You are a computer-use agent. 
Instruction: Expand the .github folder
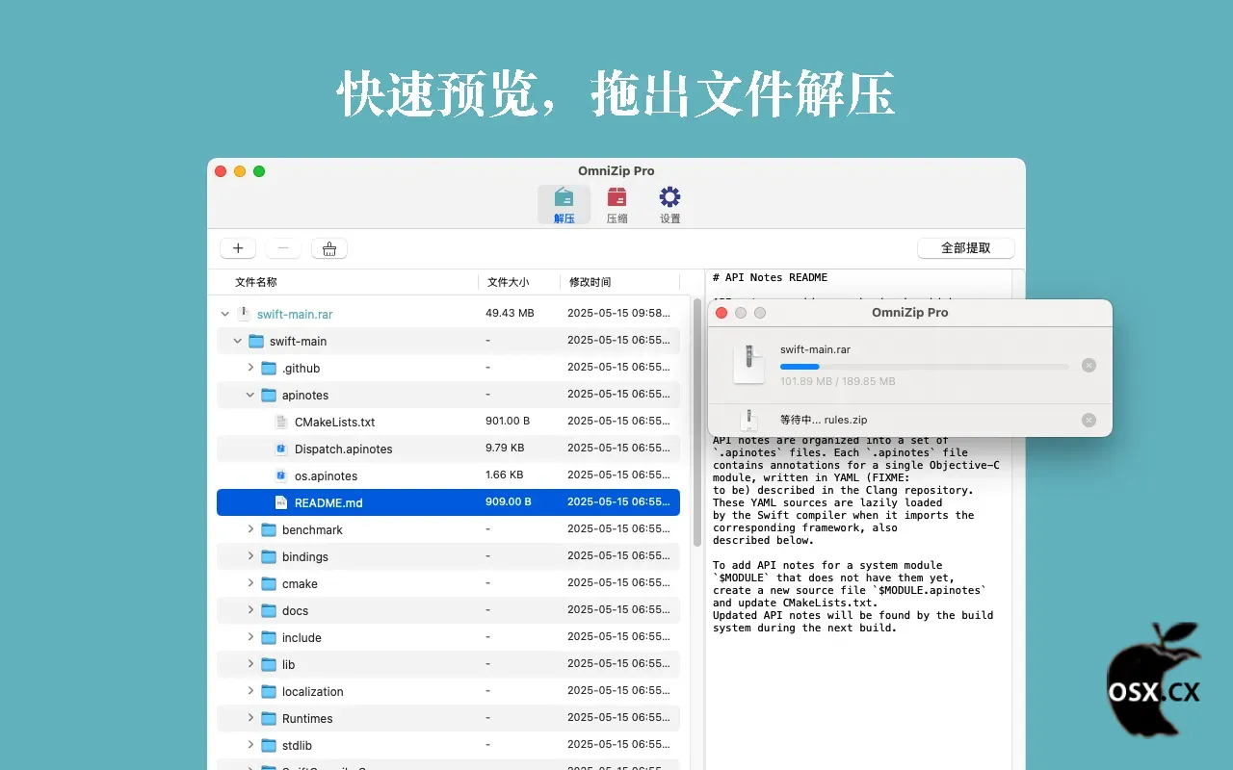click(250, 368)
